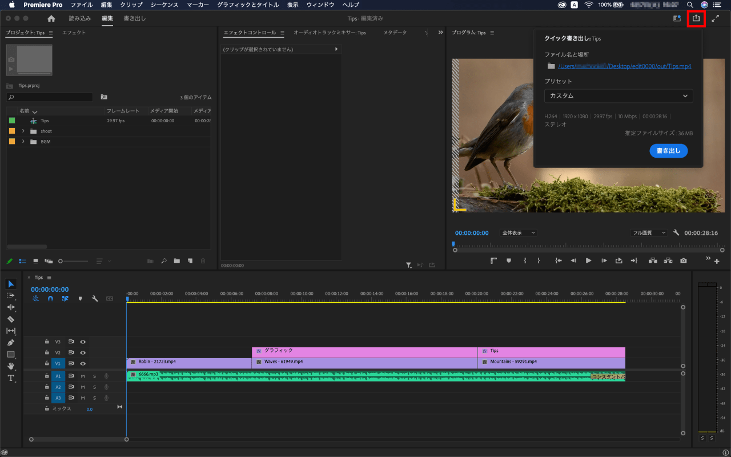Select the Pen tool

(11, 343)
